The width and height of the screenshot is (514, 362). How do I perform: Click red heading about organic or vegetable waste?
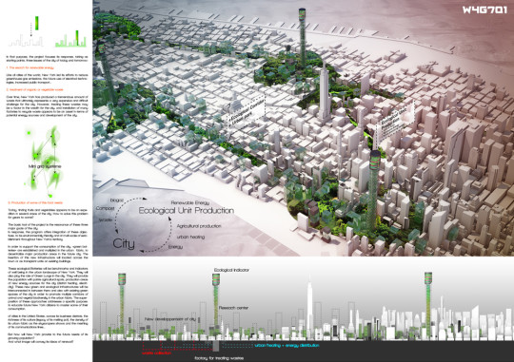(35, 89)
